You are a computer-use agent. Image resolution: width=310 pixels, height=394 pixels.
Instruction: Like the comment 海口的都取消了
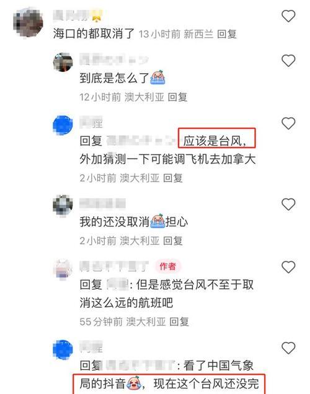[x=288, y=16]
